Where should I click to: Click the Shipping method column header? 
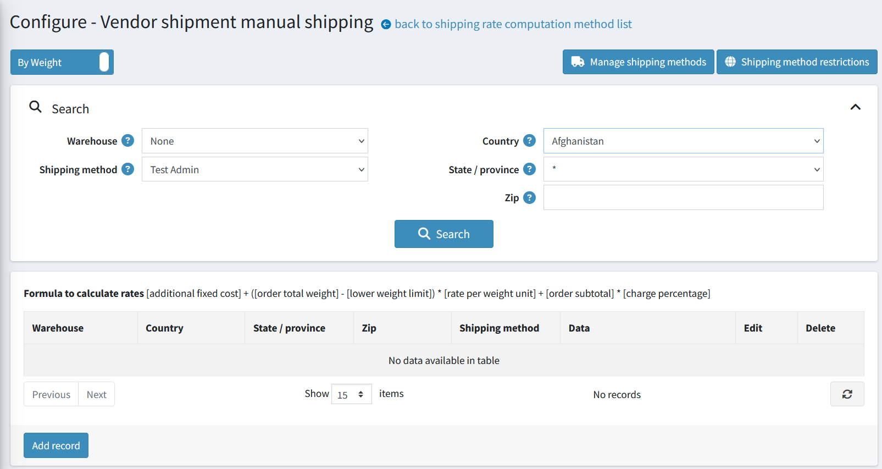point(506,328)
